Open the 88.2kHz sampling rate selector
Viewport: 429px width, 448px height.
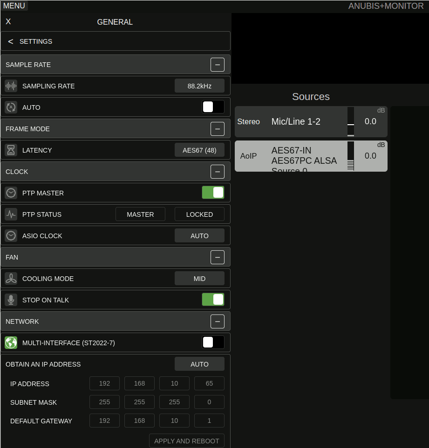(199, 86)
